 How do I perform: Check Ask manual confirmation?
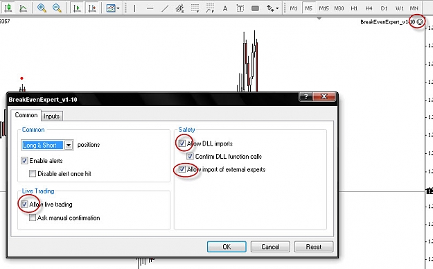[33, 218]
